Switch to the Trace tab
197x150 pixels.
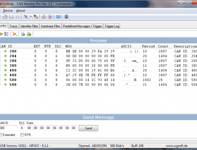(x=13, y=26)
